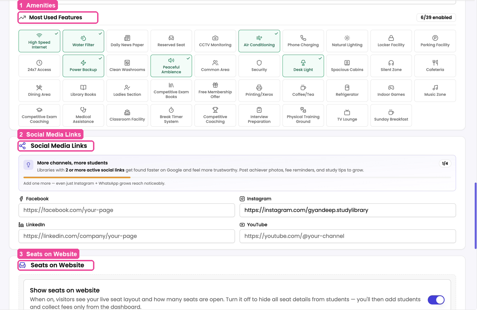
Task: Click the open book icon on Library Books
Action: click(x=83, y=88)
